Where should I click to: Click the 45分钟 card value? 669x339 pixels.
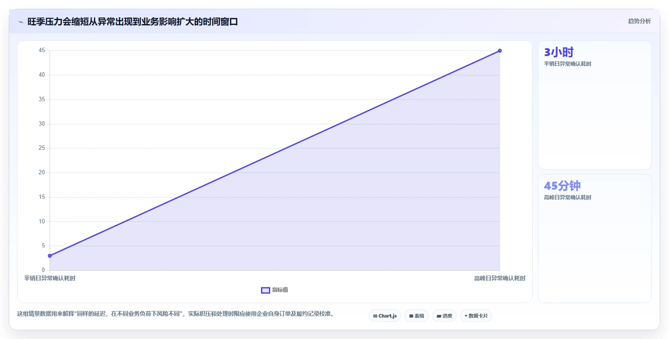(562, 186)
